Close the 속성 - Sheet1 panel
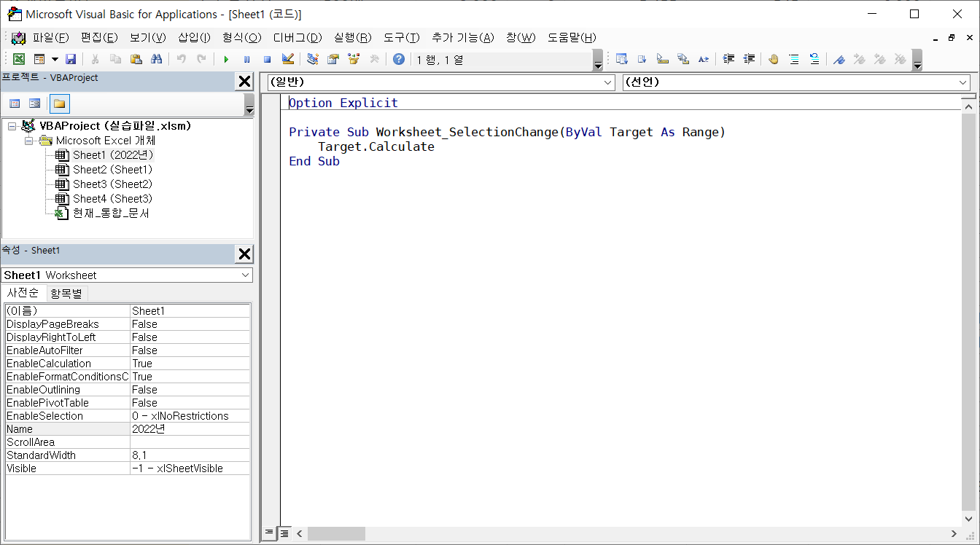 [245, 254]
